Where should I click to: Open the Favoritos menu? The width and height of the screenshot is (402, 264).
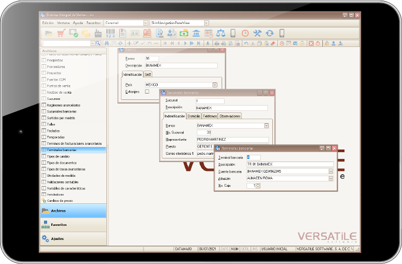[94, 23]
